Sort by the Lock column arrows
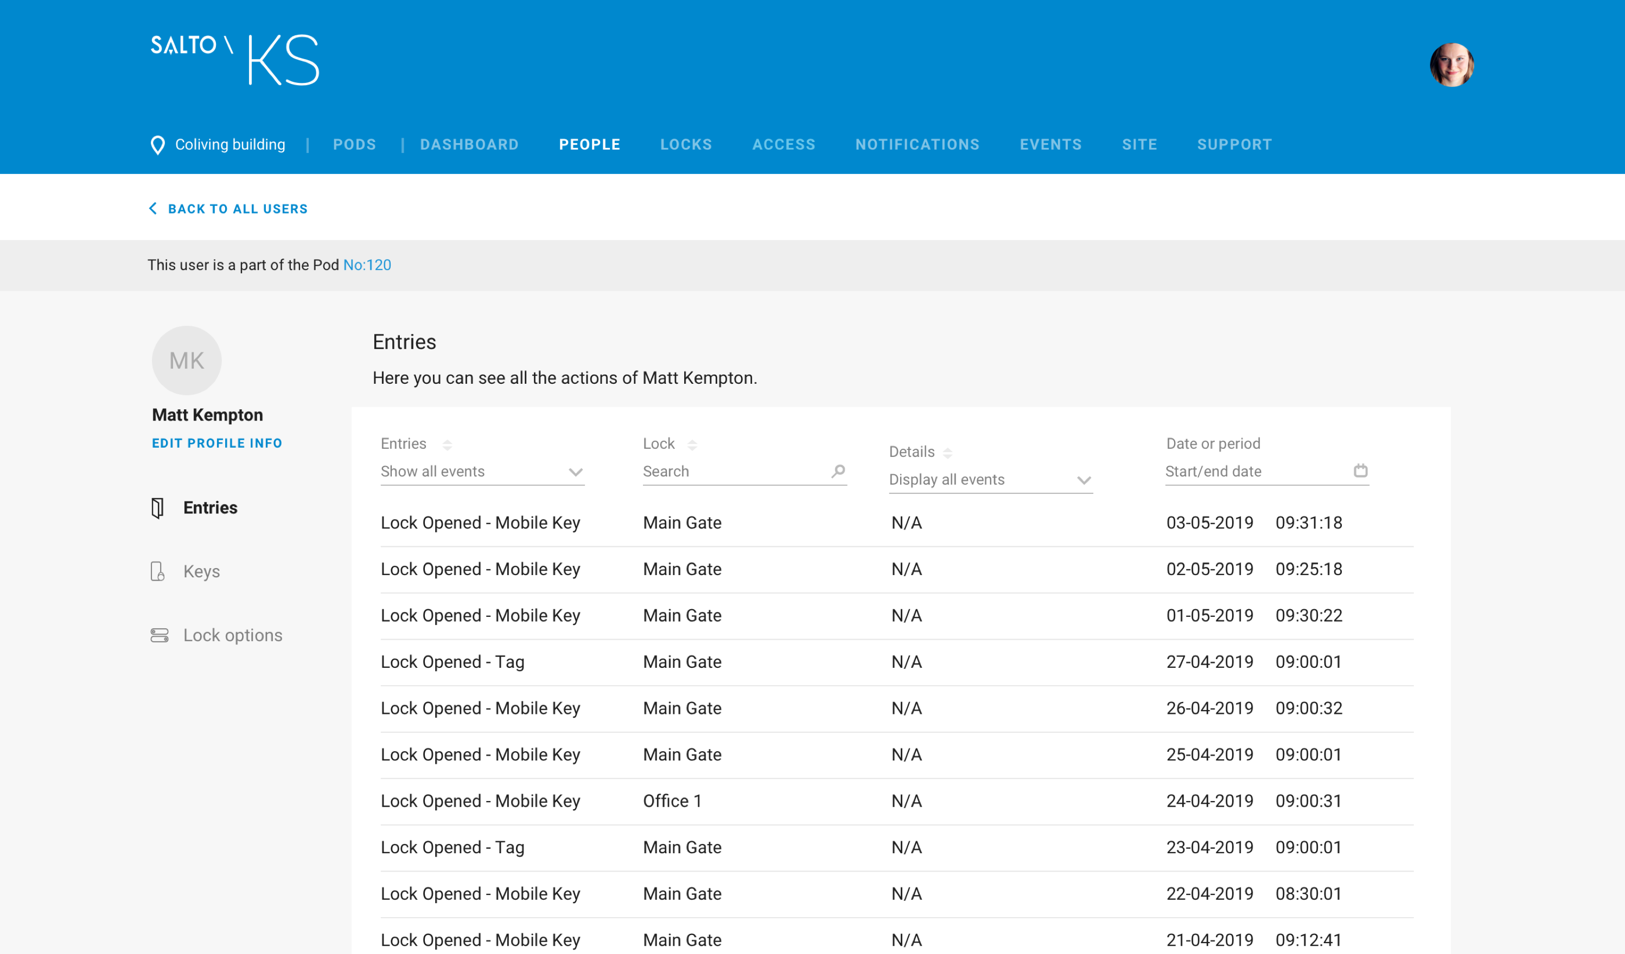Screen dimensions: 1625x954 (x=692, y=444)
